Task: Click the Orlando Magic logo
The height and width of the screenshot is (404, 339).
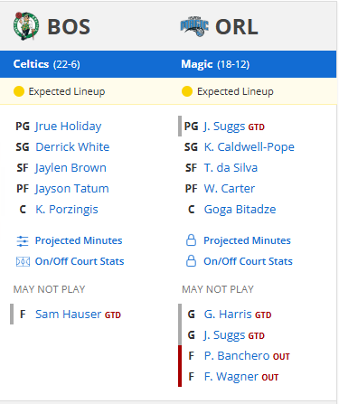Action: 194,27
